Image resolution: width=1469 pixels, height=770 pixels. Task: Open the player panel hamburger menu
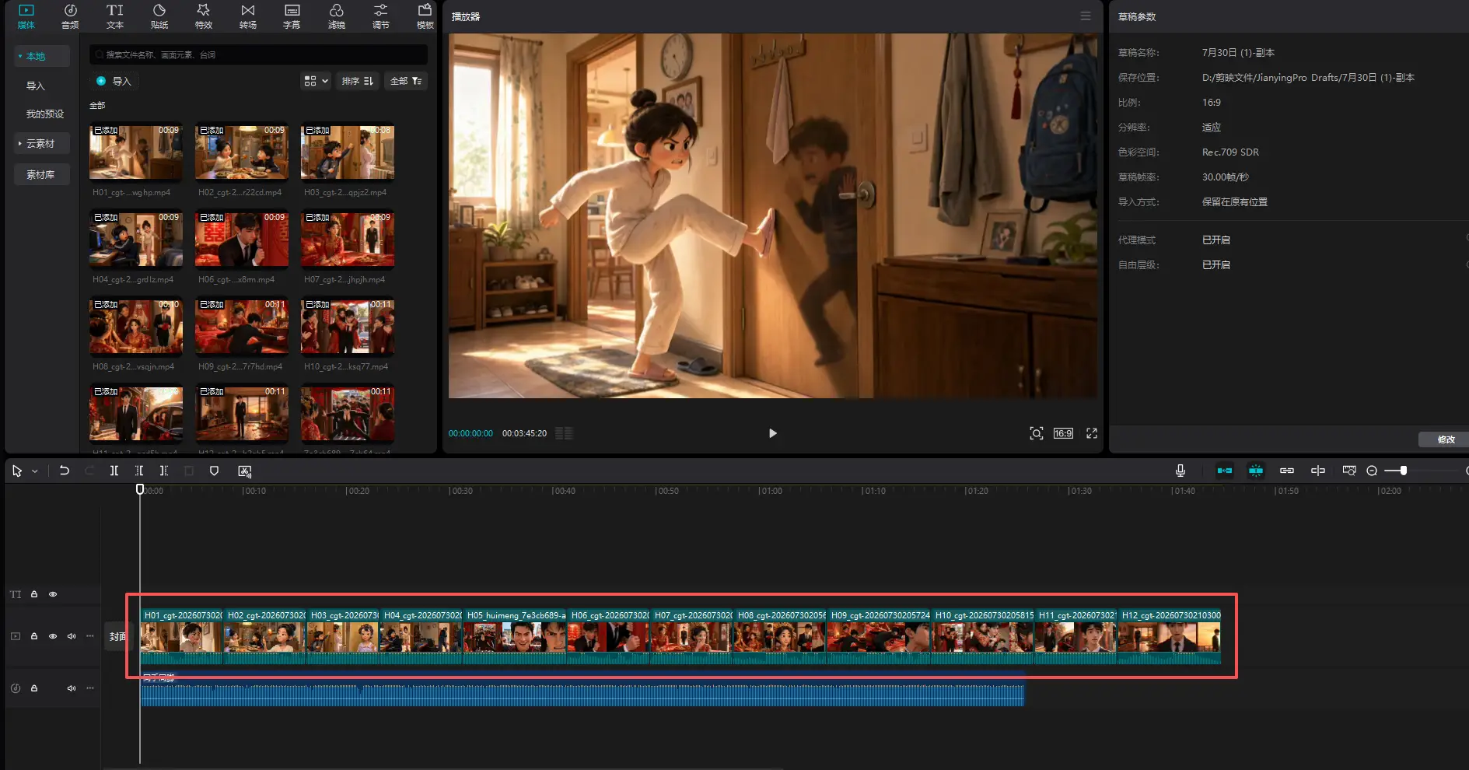[x=1086, y=16]
